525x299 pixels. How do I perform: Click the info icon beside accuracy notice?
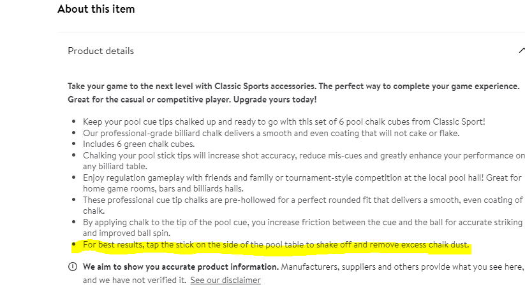click(73, 267)
